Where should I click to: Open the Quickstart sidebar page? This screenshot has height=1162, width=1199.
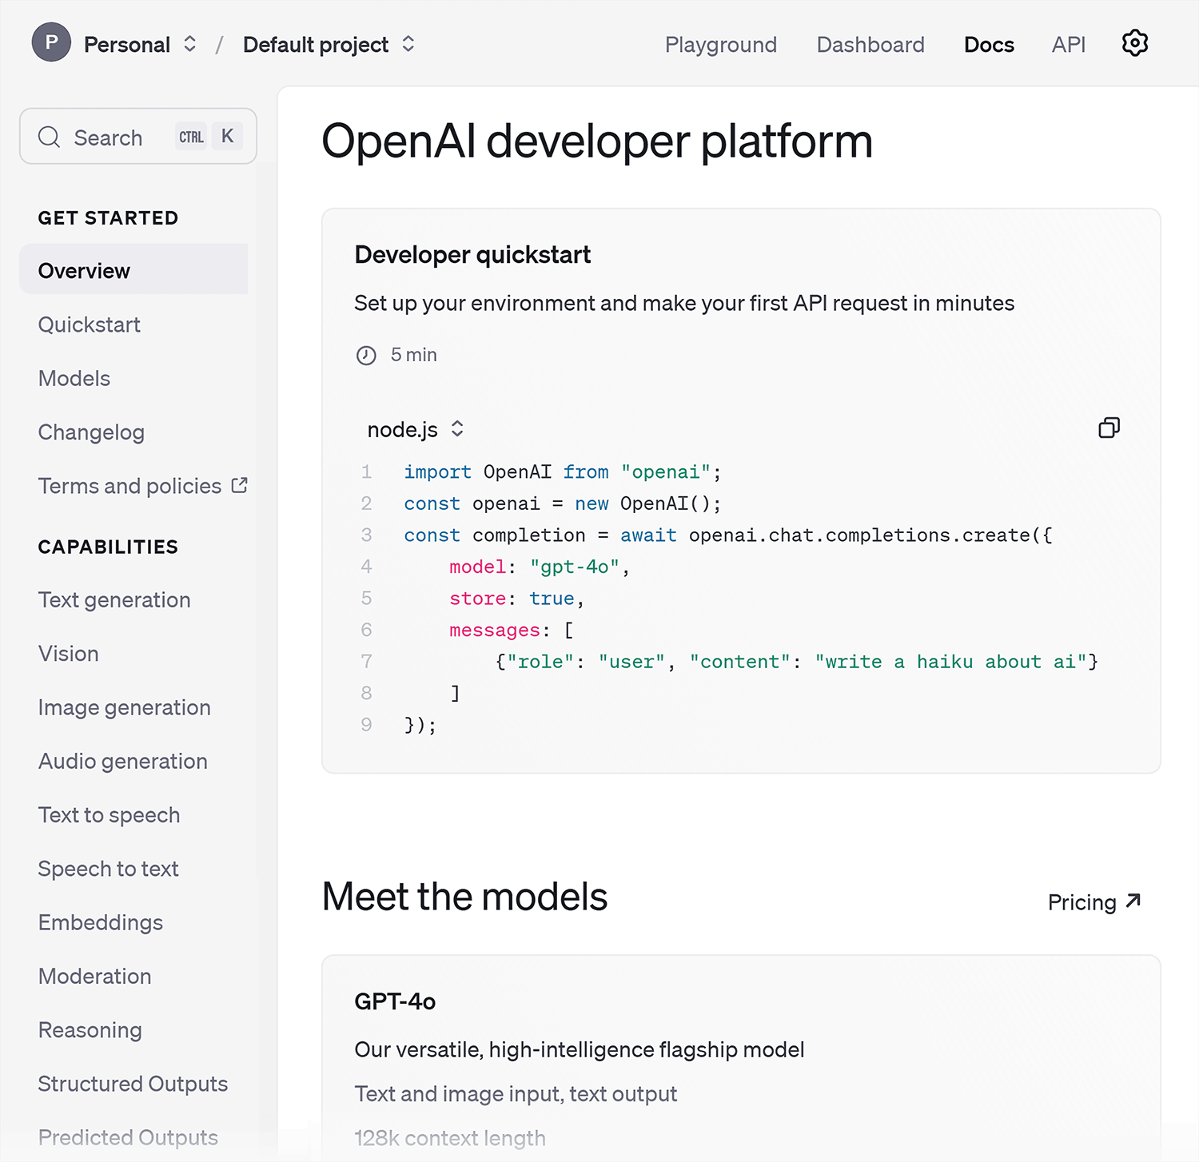[90, 324]
